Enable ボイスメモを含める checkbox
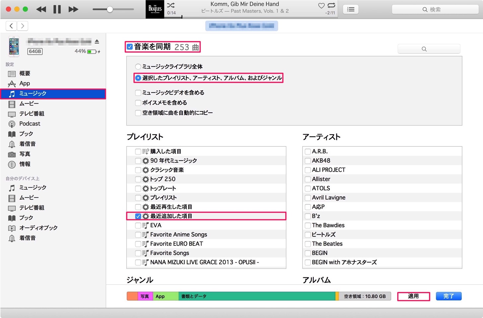This screenshot has height=318, width=483. point(138,103)
